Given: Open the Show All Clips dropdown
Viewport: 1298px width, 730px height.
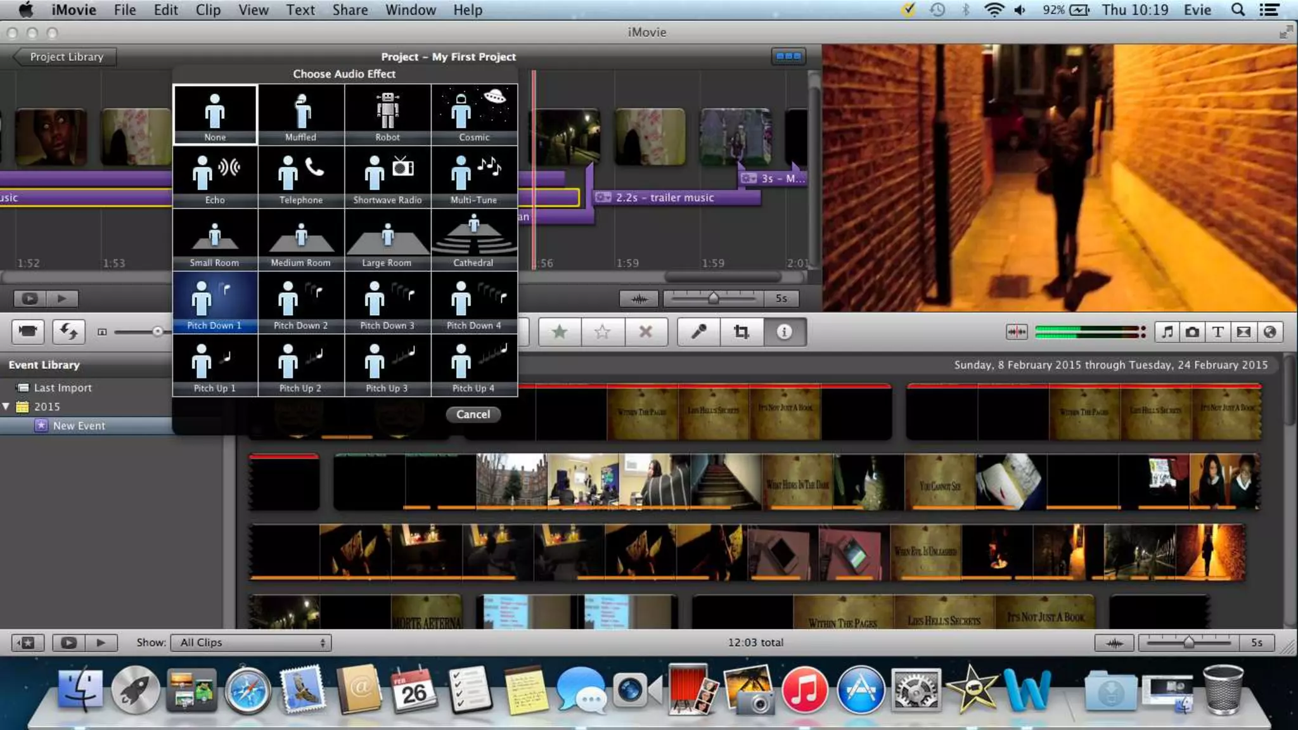Looking at the screenshot, I should pyautogui.click(x=252, y=643).
